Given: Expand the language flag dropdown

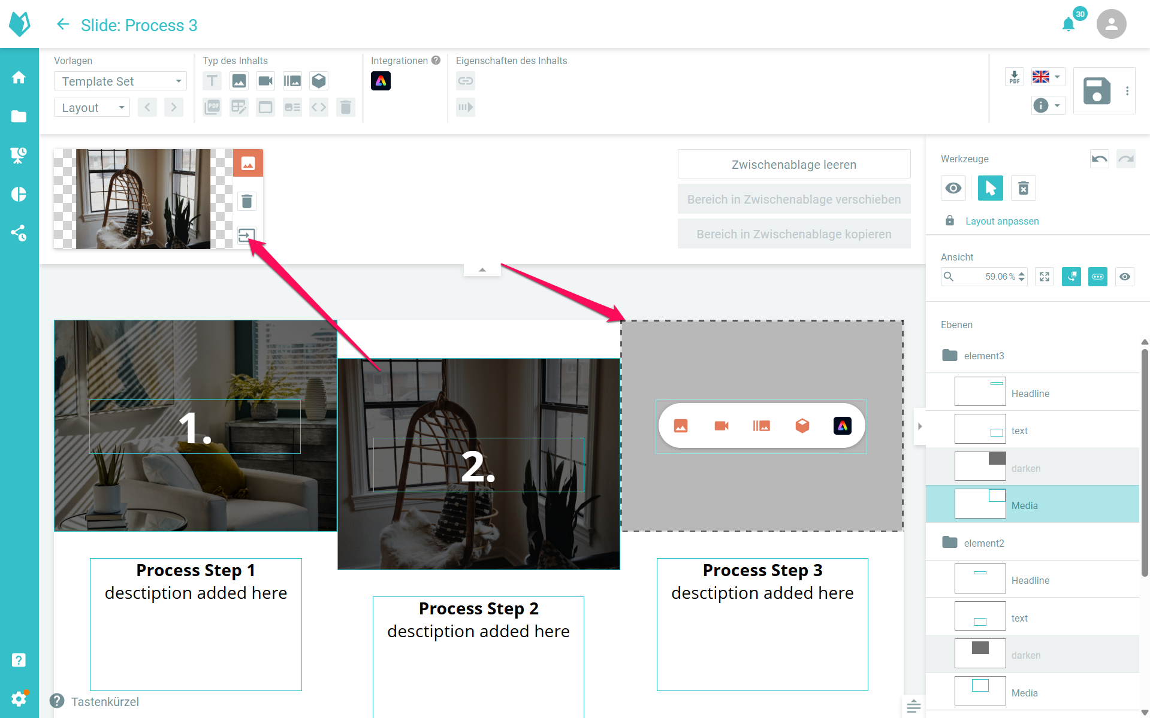Looking at the screenshot, I should point(1048,77).
